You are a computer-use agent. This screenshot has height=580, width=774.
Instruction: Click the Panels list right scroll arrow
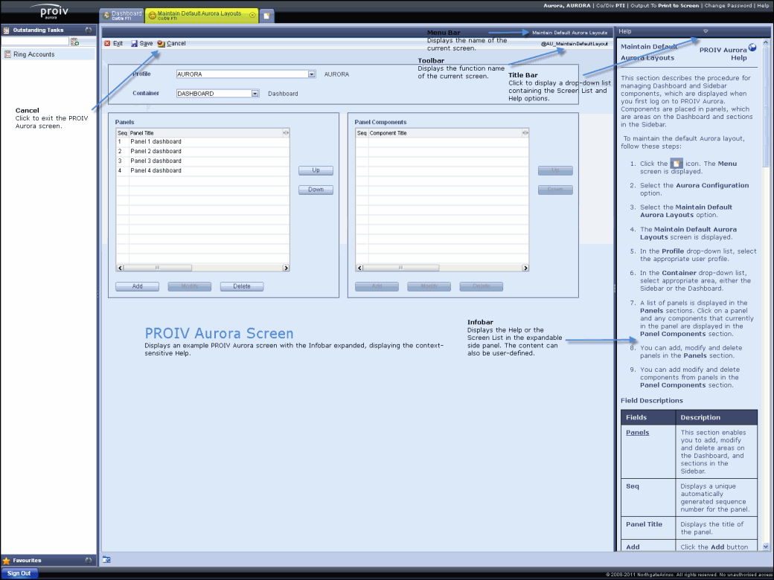(286, 268)
